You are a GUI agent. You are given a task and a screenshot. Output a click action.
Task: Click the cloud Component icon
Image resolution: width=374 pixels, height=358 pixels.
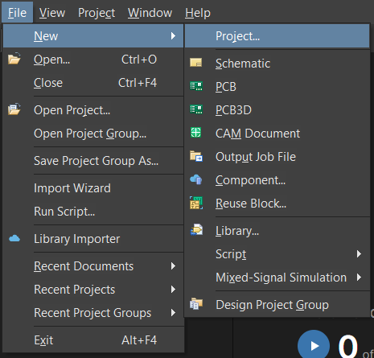click(x=196, y=179)
